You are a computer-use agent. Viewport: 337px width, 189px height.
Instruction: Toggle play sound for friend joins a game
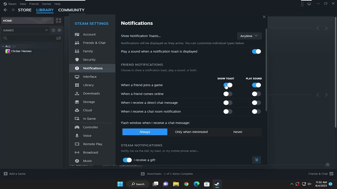coord(256,85)
